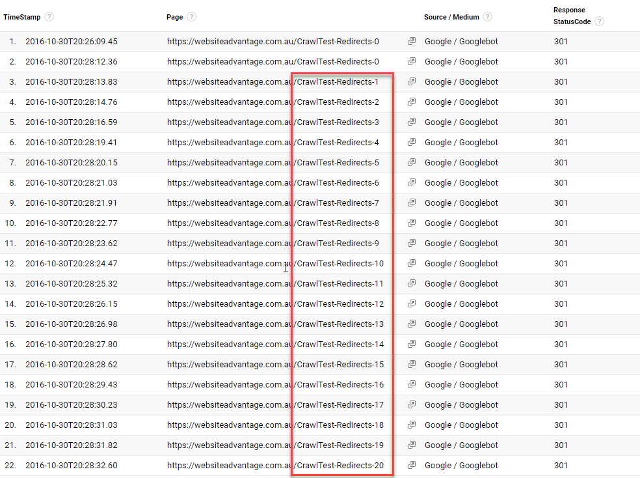The image size is (640, 478).
Task: Open external link icon for CrawlTest-Redirects-1
Action: [412, 81]
